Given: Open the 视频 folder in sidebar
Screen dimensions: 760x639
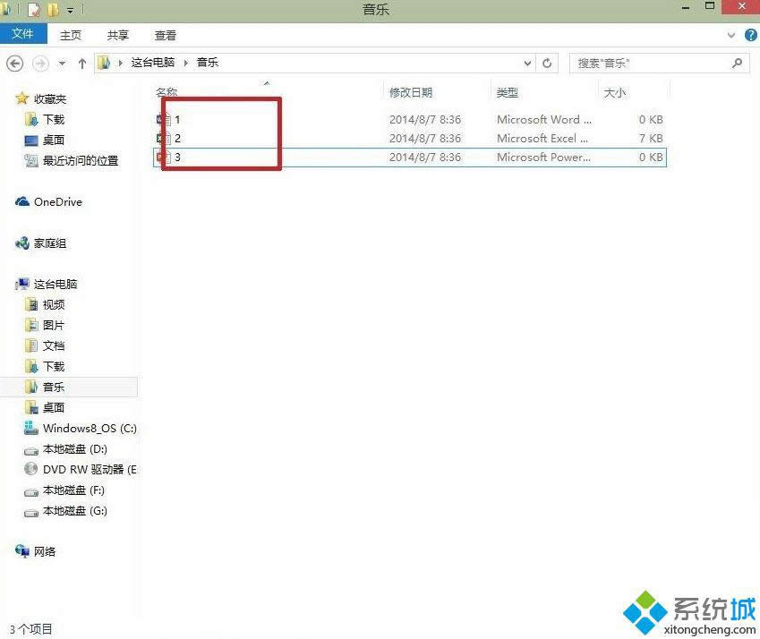Looking at the screenshot, I should pyautogui.click(x=52, y=304).
